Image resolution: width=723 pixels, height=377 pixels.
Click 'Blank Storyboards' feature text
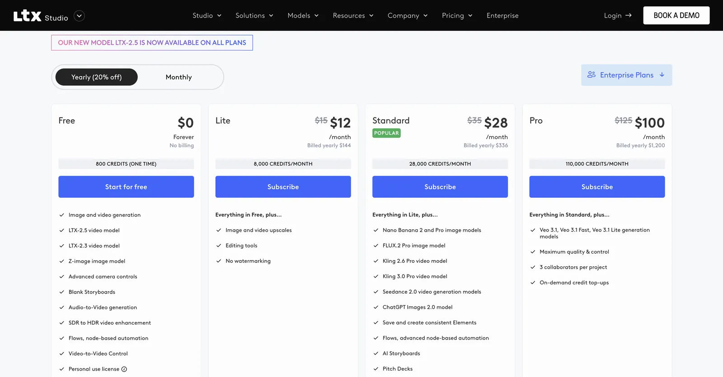[92, 292]
